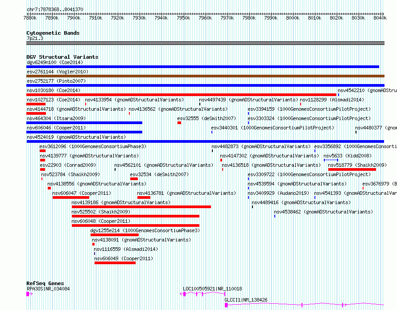Click nsv518779 (Shaikh2009) label

click(357, 165)
